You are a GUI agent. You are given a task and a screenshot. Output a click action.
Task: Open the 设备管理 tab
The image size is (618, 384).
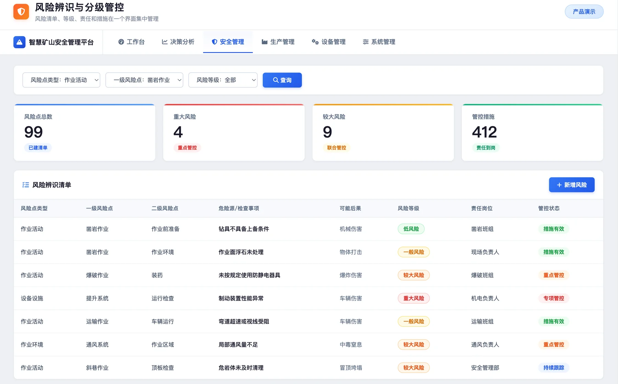[329, 42]
